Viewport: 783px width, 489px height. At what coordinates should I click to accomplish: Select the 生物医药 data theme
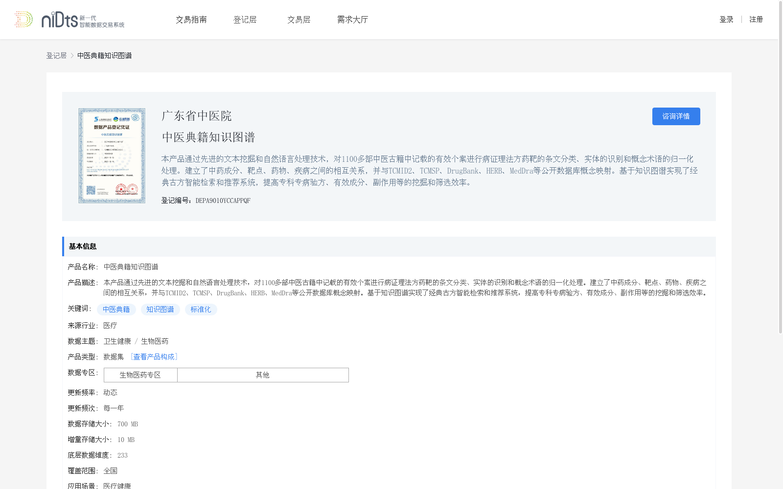[155, 341]
